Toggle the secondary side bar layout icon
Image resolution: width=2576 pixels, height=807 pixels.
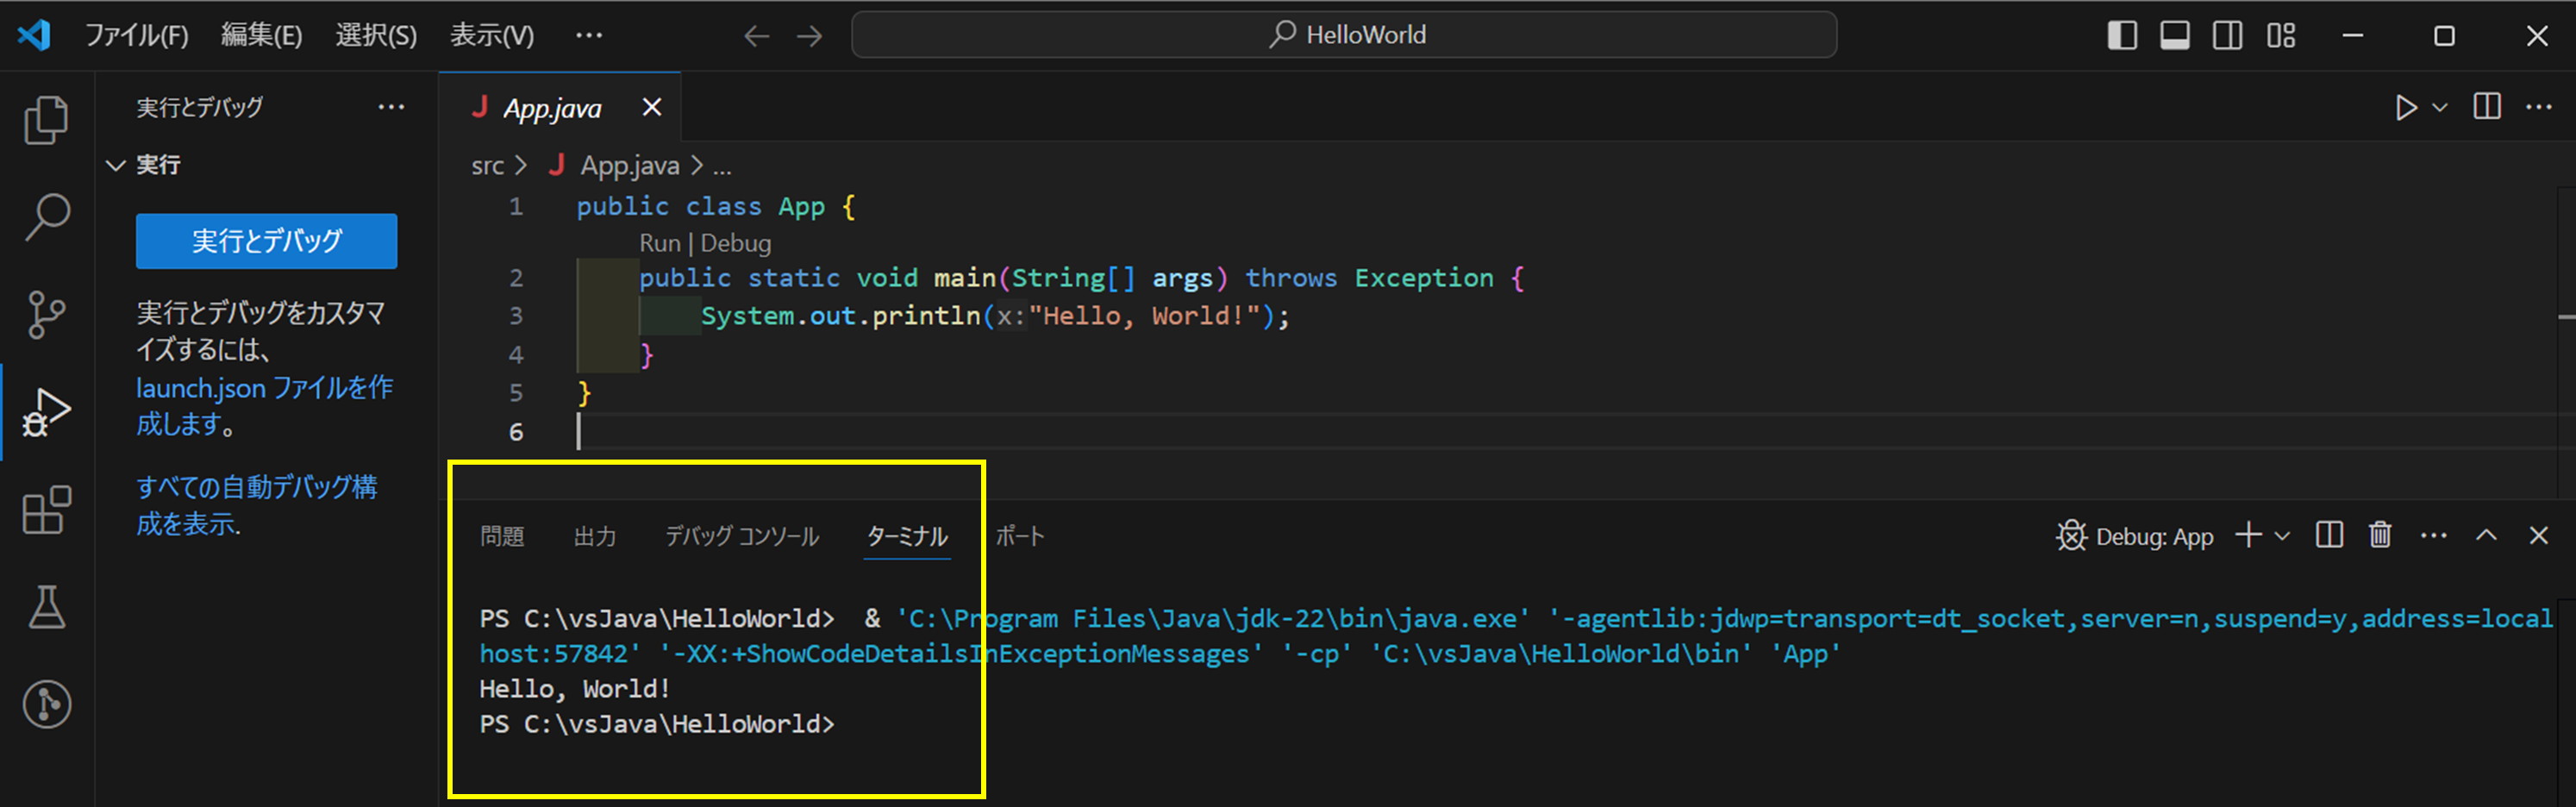tap(2228, 36)
